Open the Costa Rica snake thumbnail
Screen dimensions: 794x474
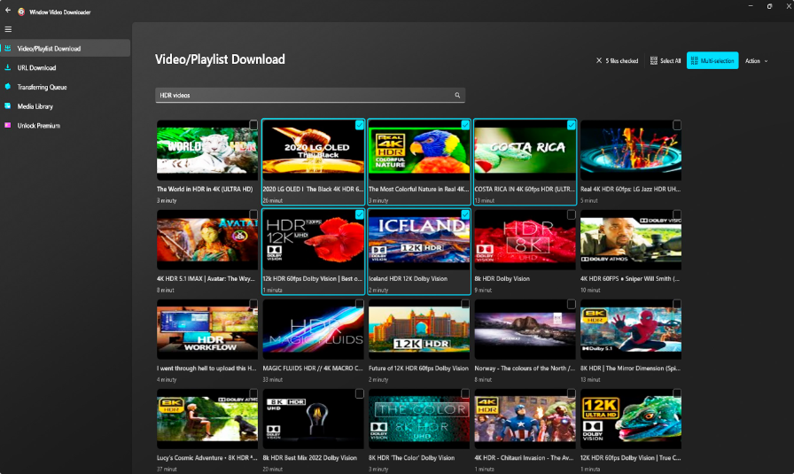pyautogui.click(x=525, y=151)
